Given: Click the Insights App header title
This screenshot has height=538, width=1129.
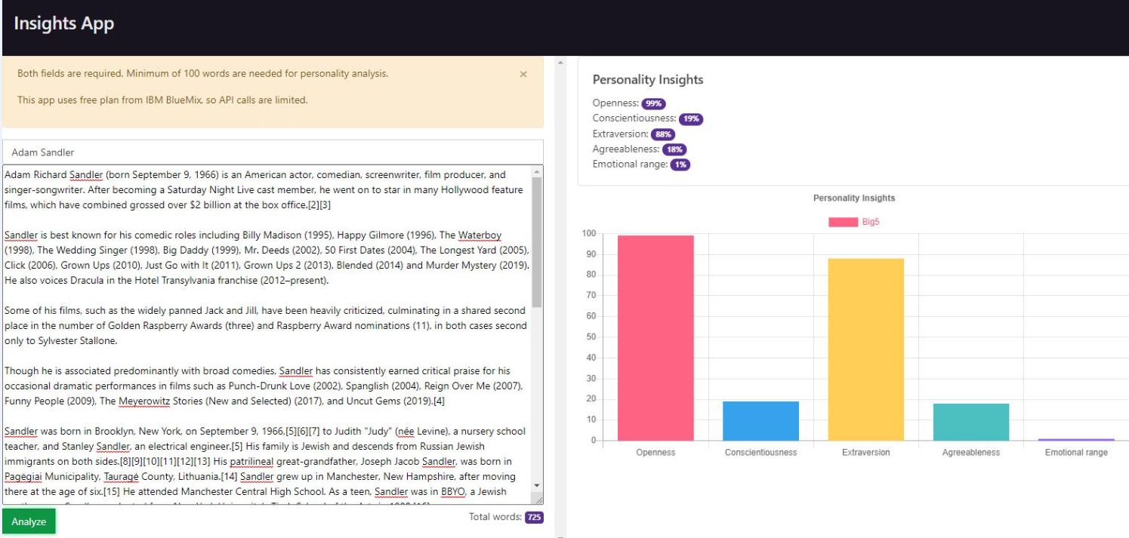Looking at the screenshot, I should (64, 23).
